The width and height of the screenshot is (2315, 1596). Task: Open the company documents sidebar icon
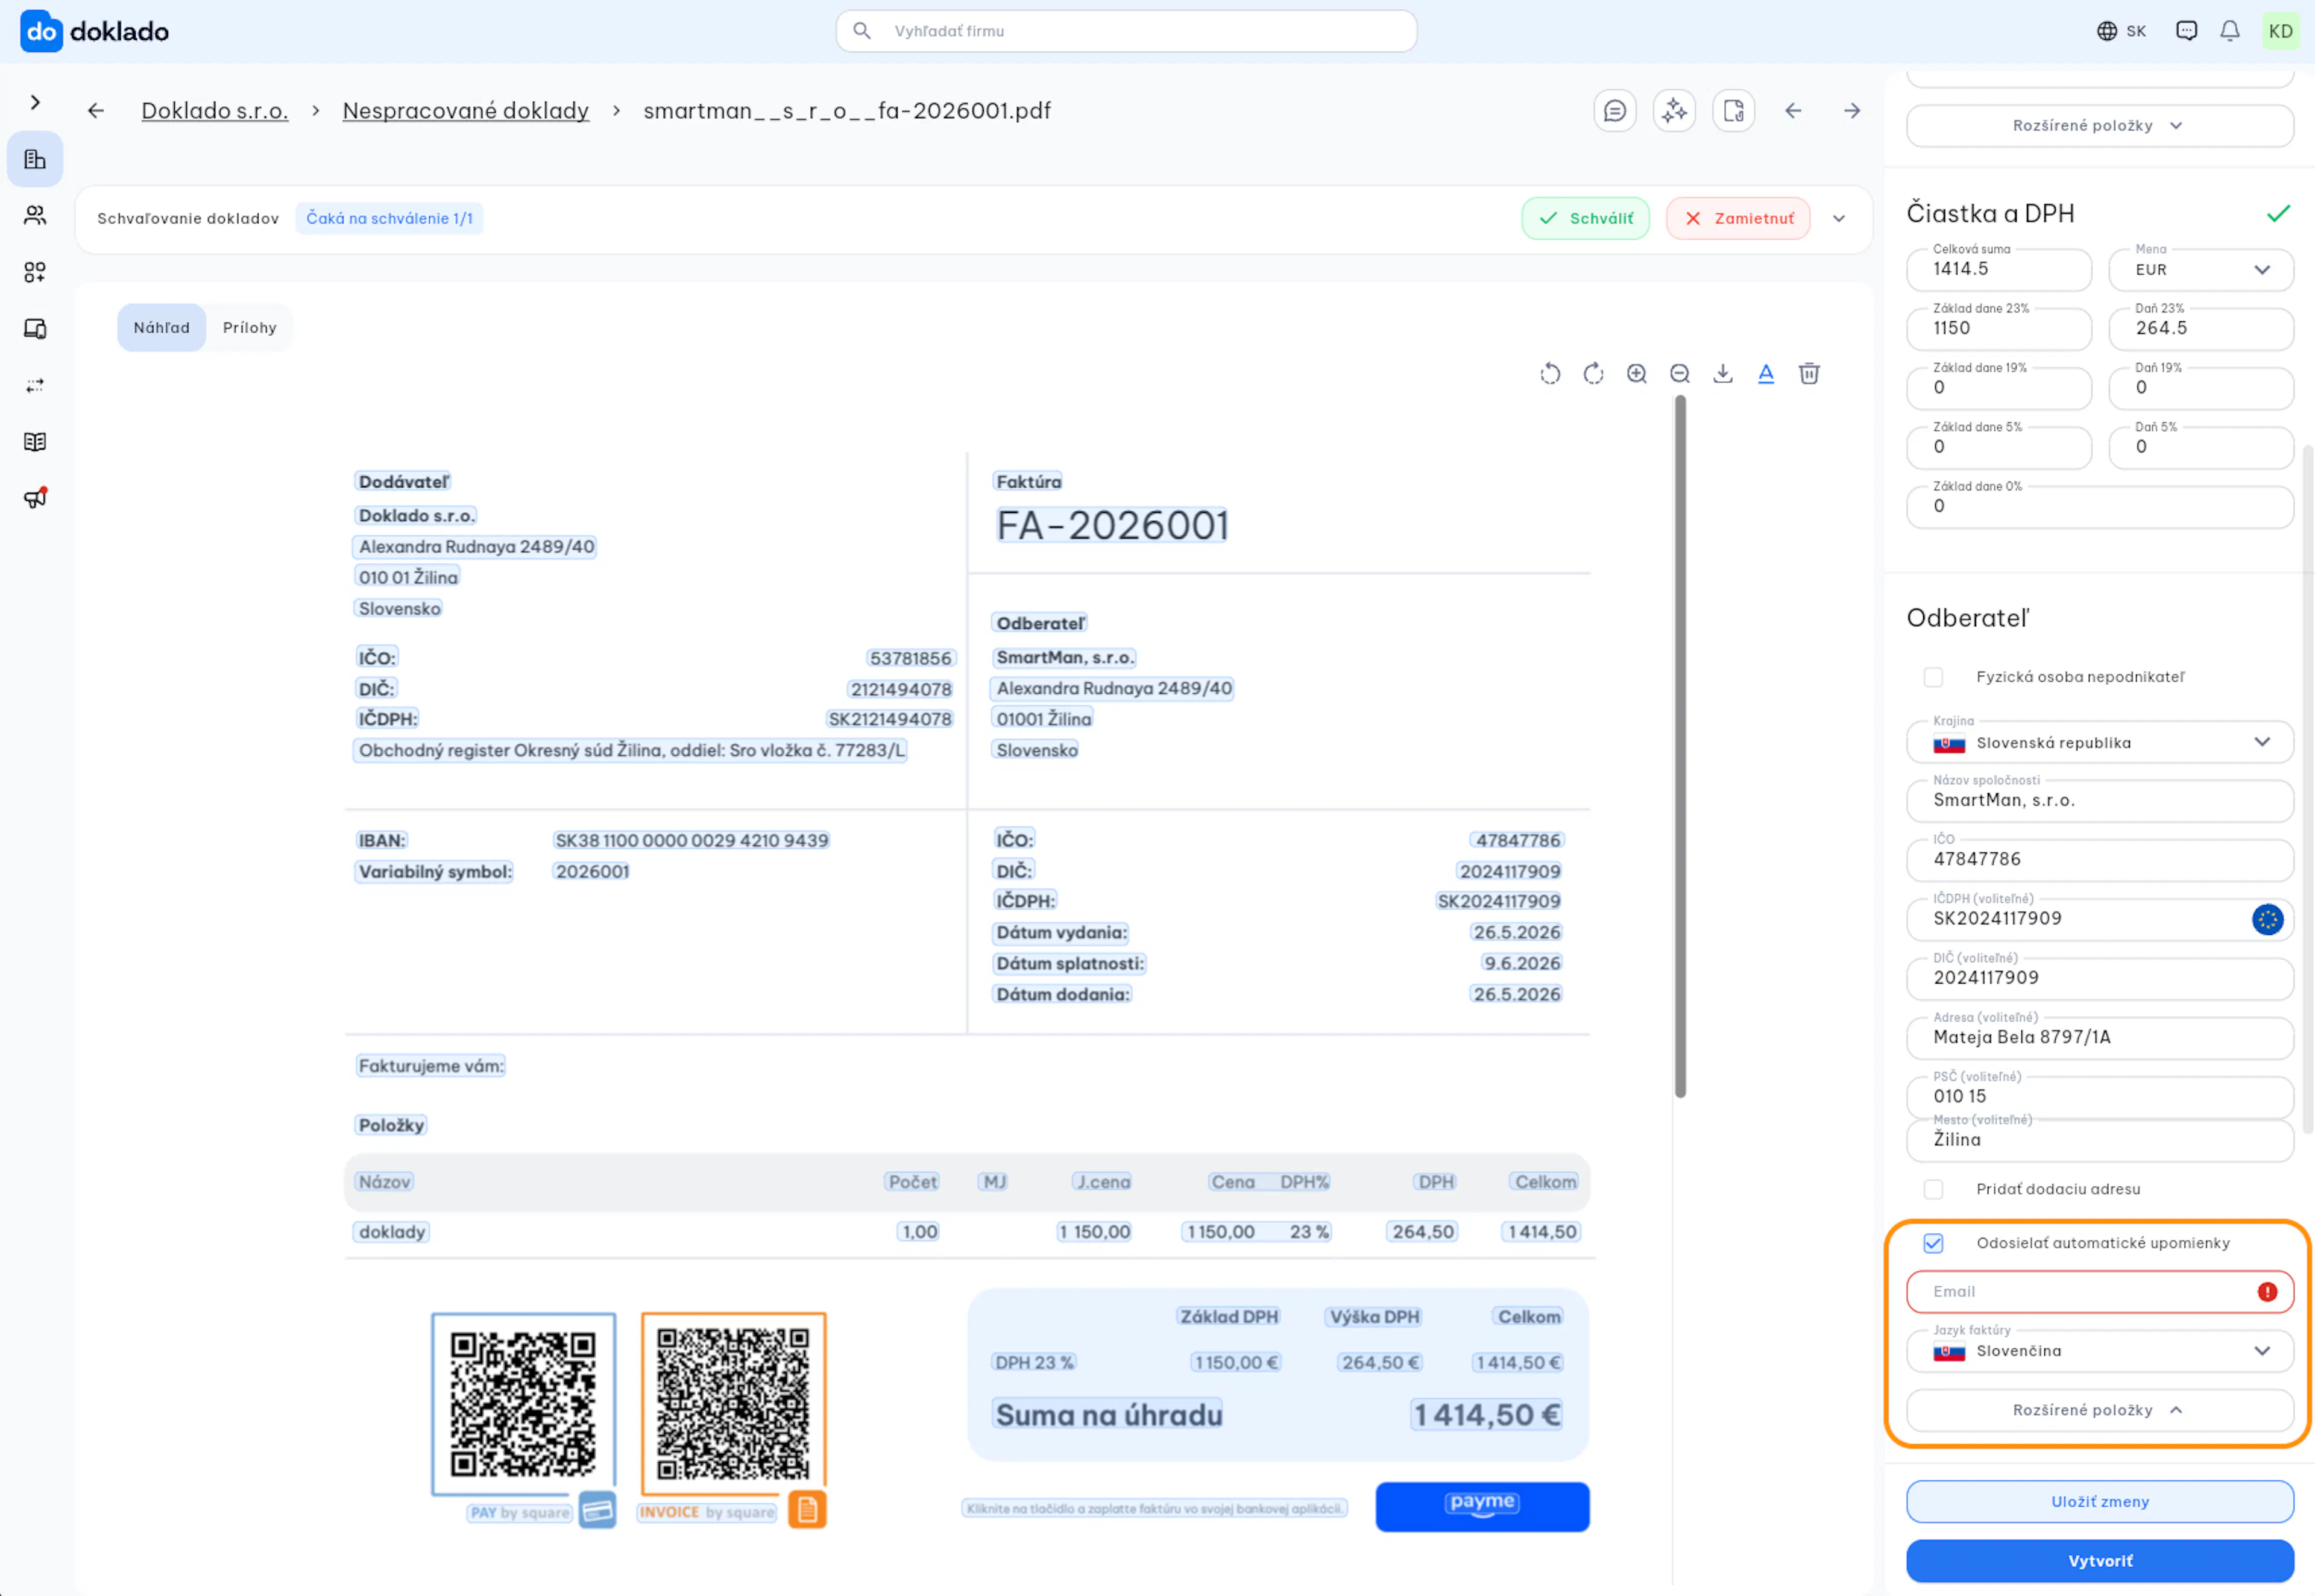click(x=35, y=159)
